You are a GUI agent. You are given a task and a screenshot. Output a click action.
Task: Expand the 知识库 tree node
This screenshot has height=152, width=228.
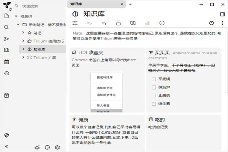pos(23,49)
